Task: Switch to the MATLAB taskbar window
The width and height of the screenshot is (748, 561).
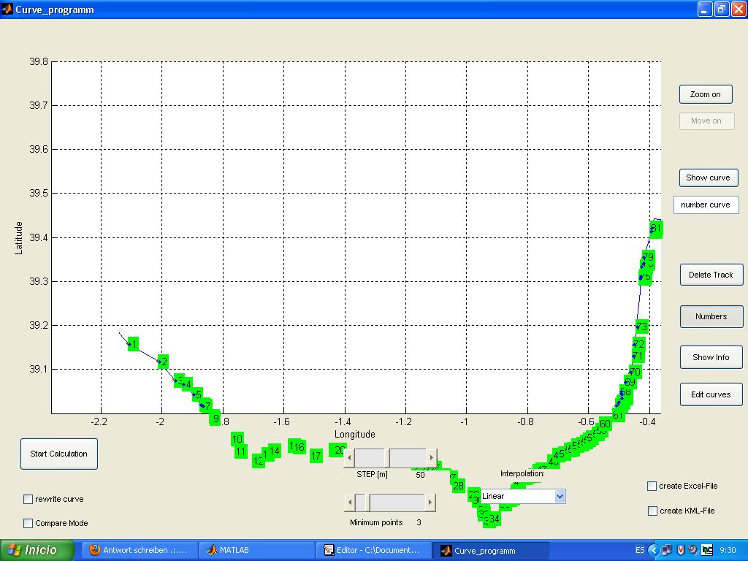Action: click(256, 551)
